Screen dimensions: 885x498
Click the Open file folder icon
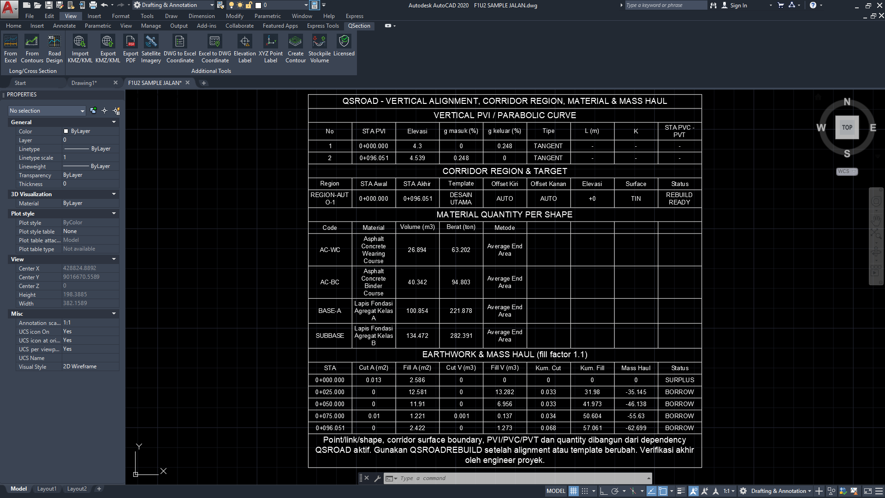click(x=38, y=5)
